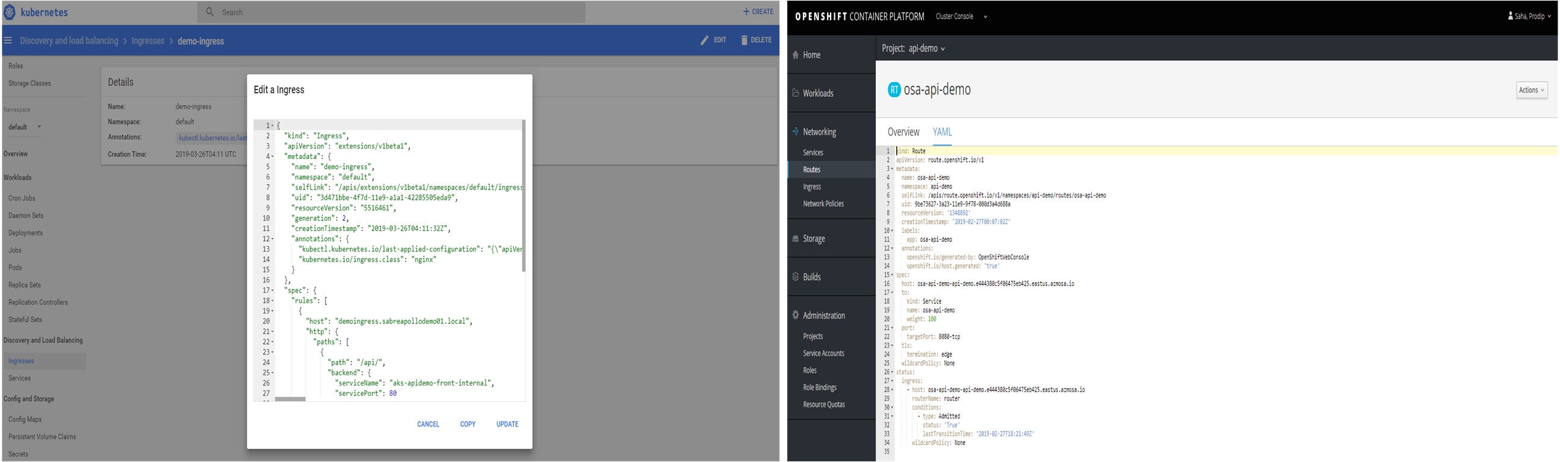
Task: Click the search magnifier icon in Kubernetes header
Action: coord(209,12)
